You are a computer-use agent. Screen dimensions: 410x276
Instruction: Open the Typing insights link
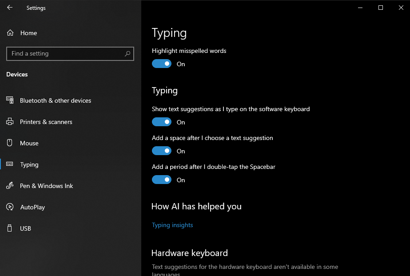[x=172, y=225]
